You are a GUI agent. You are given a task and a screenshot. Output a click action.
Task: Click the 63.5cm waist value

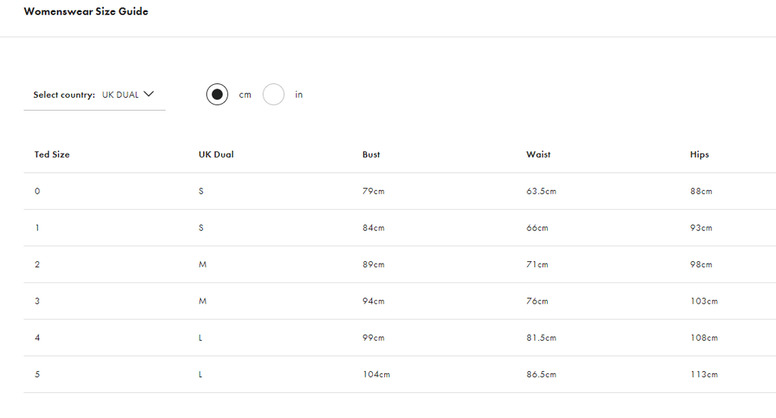pyautogui.click(x=541, y=192)
